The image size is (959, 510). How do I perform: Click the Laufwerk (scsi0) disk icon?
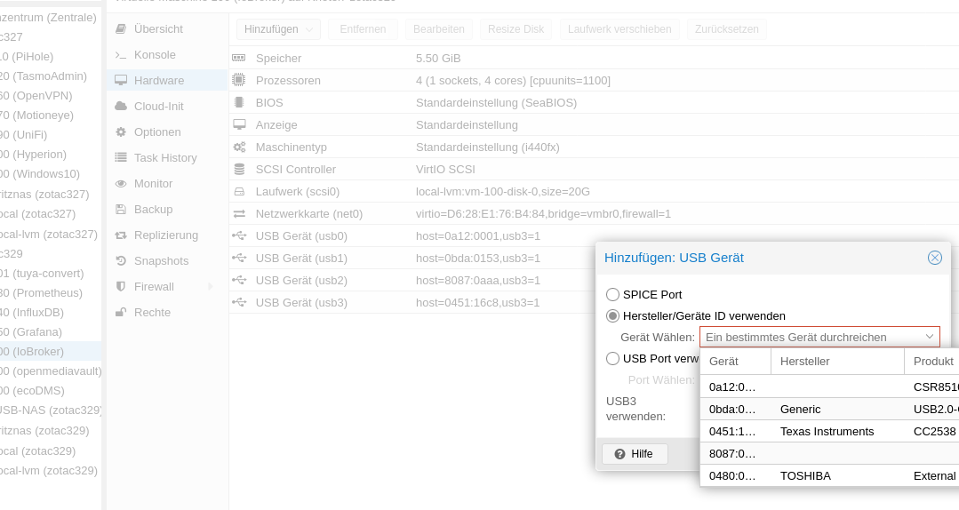click(x=239, y=191)
